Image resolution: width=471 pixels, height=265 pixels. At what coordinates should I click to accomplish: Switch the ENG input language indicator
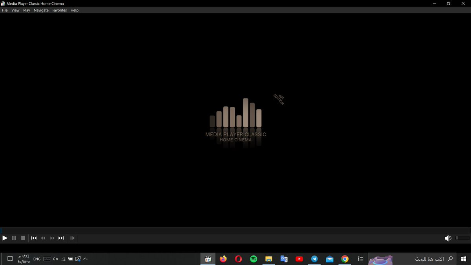37,259
